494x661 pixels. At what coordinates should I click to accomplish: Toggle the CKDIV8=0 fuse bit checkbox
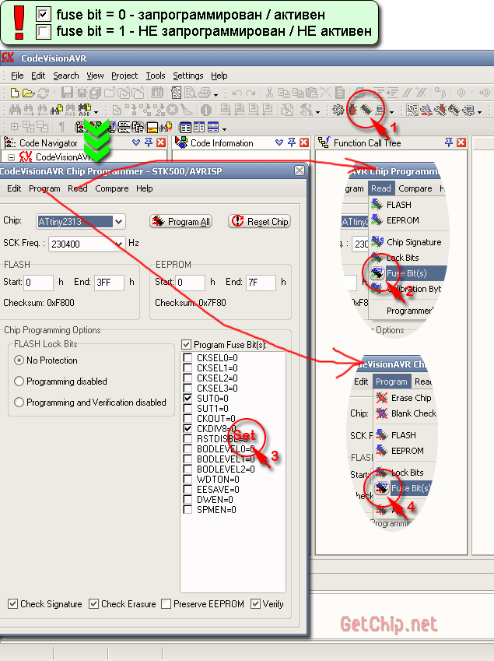click(x=187, y=428)
